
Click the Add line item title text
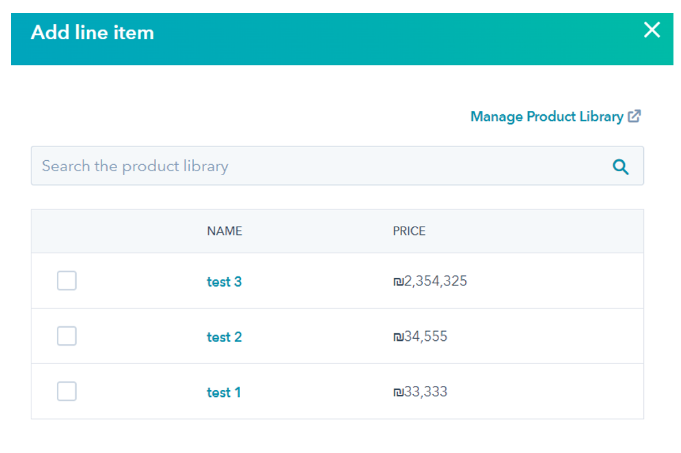coord(92,33)
